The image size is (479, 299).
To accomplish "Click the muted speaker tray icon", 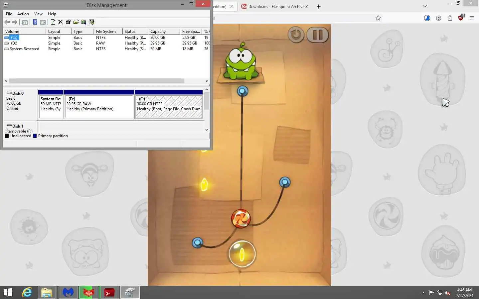I will point(448,293).
